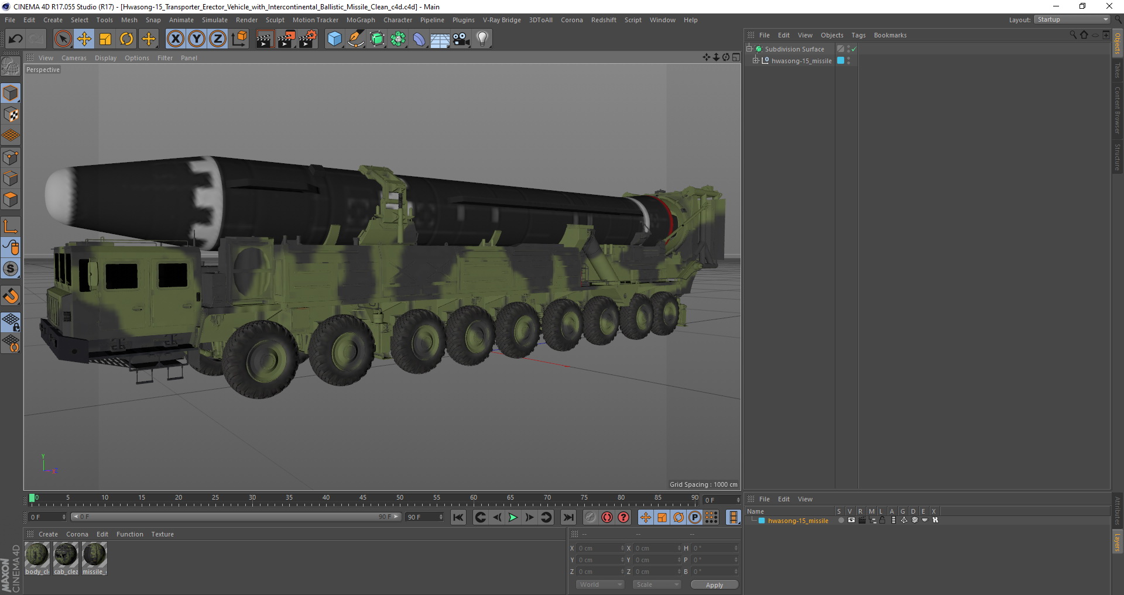Screen dimensions: 1124x595
Task: Open the viewport Cameras menu
Action: 74,58
